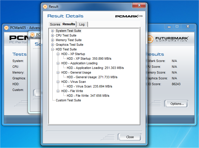Screen dimensions: 199x148
Task: Maximize the PCMark05 main window
Action: 177,27
